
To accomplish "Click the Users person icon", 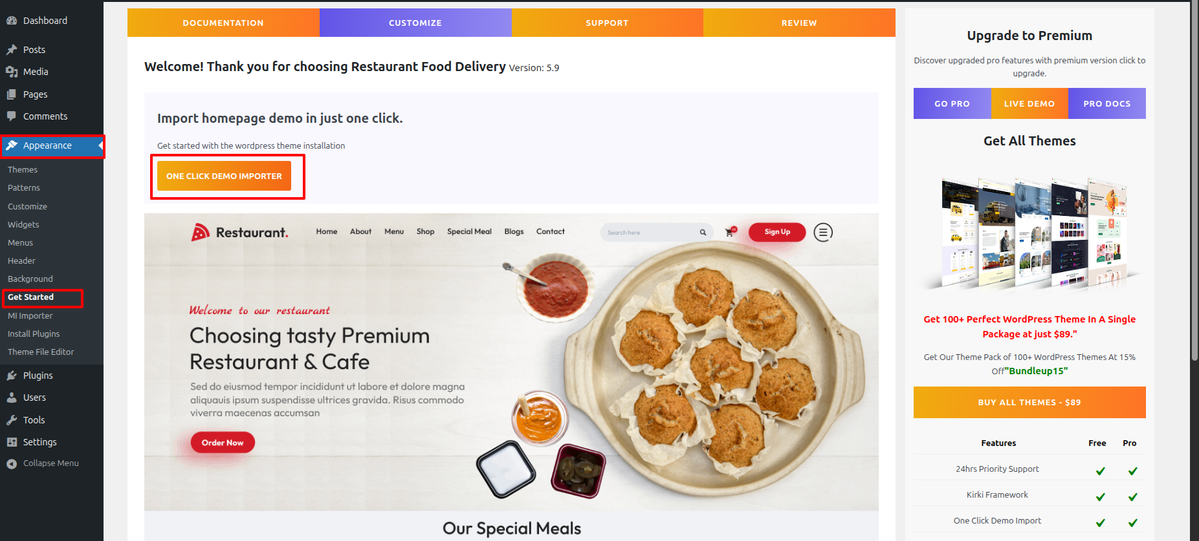I will pyautogui.click(x=12, y=398).
